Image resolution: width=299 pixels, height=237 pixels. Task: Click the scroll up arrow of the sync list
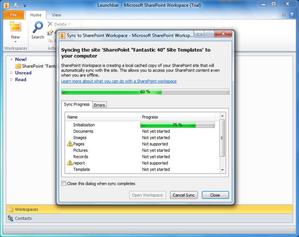point(222,116)
